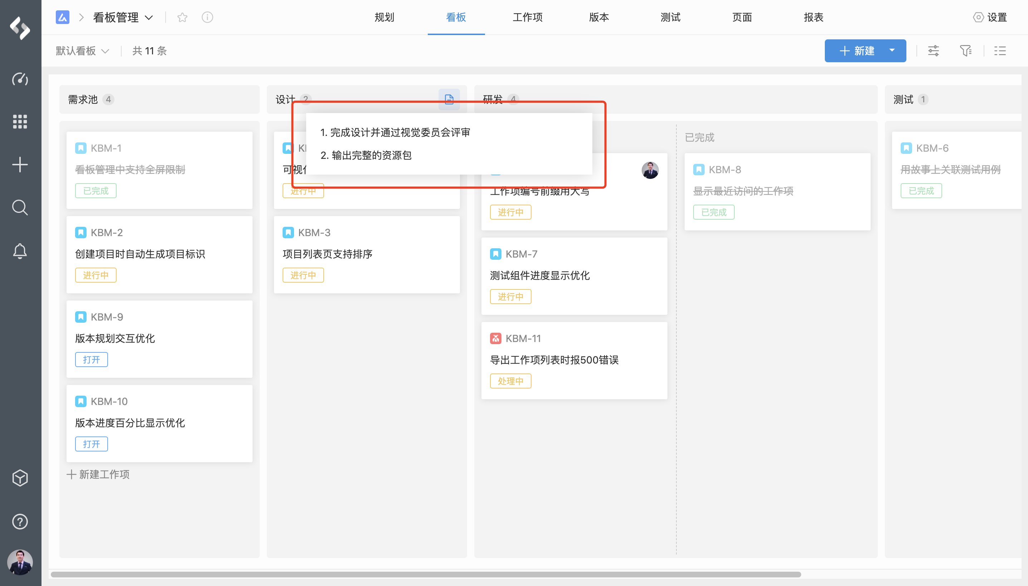The width and height of the screenshot is (1028, 586).
Task: Click the cube icon in sidebar
Action: pyautogui.click(x=20, y=478)
